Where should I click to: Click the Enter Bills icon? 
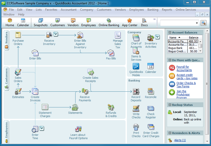[x=35, y=53]
